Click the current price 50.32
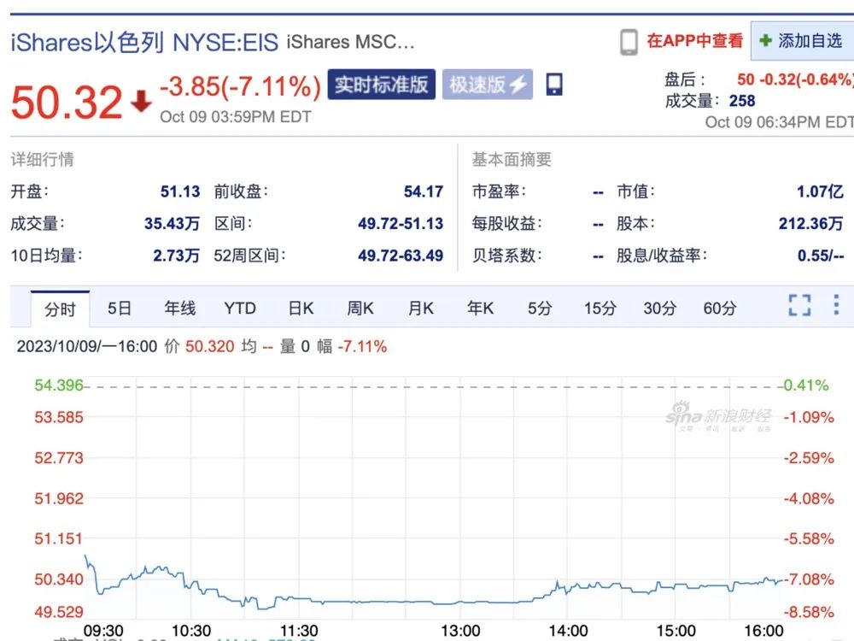Image resolution: width=854 pixels, height=641 pixels. point(67,102)
